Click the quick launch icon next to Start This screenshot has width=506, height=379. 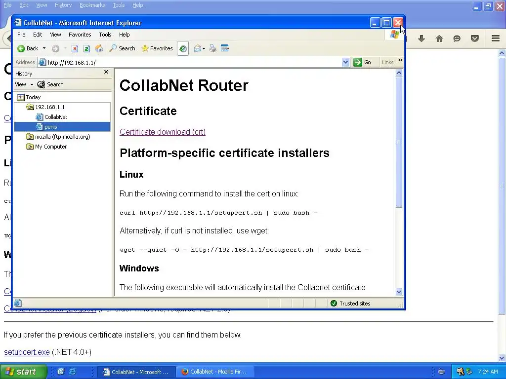tap(61, 372)
